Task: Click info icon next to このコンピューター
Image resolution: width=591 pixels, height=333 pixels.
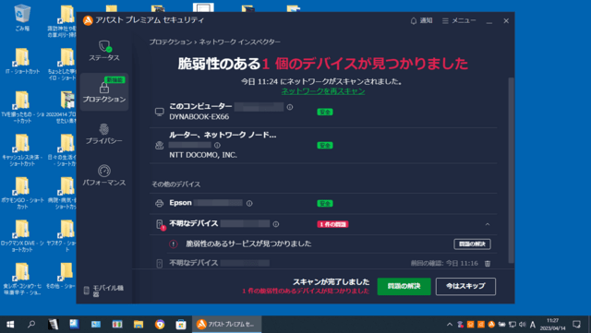Action: 289,107
